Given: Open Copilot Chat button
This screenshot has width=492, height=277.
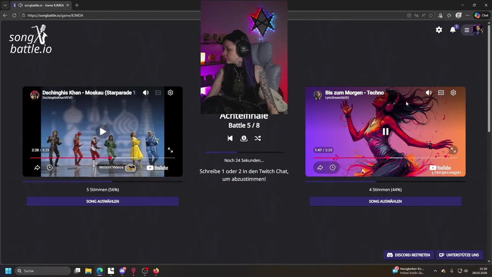Looking at the screenshot, I should coord(481,15).
